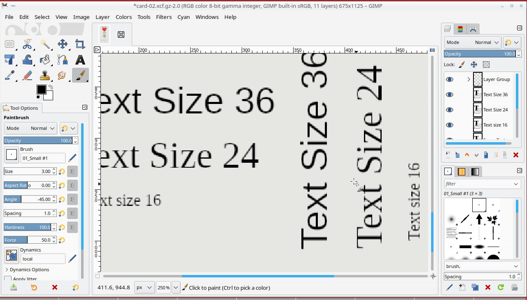The width and height of the screenshot is (527, 300).
Task: Select the Color Picker eyedropper tool
Action: [9, 76]
